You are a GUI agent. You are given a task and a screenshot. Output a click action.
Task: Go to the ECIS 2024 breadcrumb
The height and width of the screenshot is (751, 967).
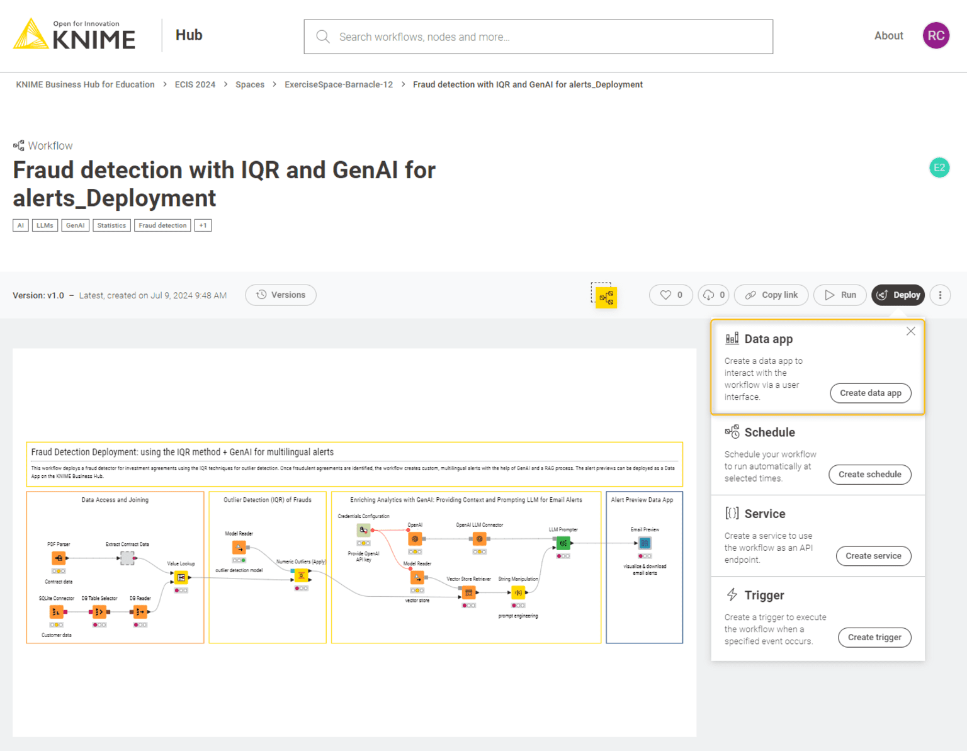click(x=195, y=84)
